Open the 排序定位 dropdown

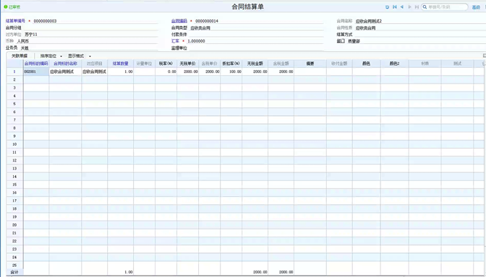pyautogui.click(x=51, y=56)
